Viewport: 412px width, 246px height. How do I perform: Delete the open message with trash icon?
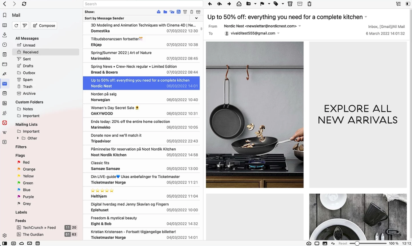309,4
